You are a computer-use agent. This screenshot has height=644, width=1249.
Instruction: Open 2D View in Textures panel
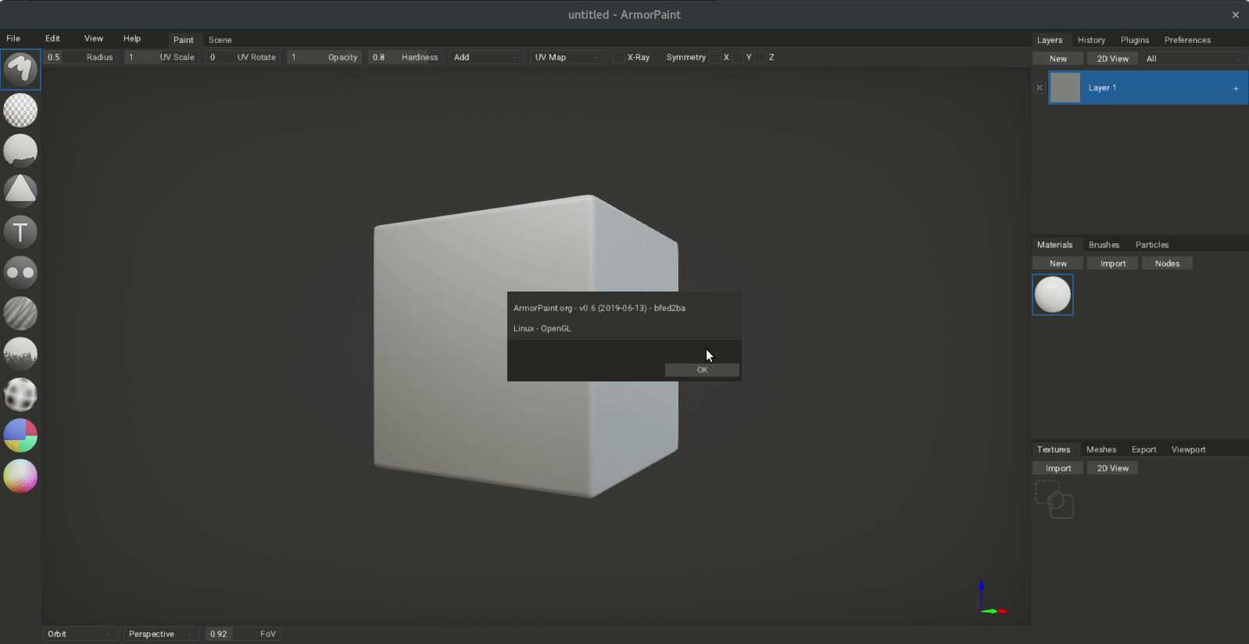[1113, 468]
